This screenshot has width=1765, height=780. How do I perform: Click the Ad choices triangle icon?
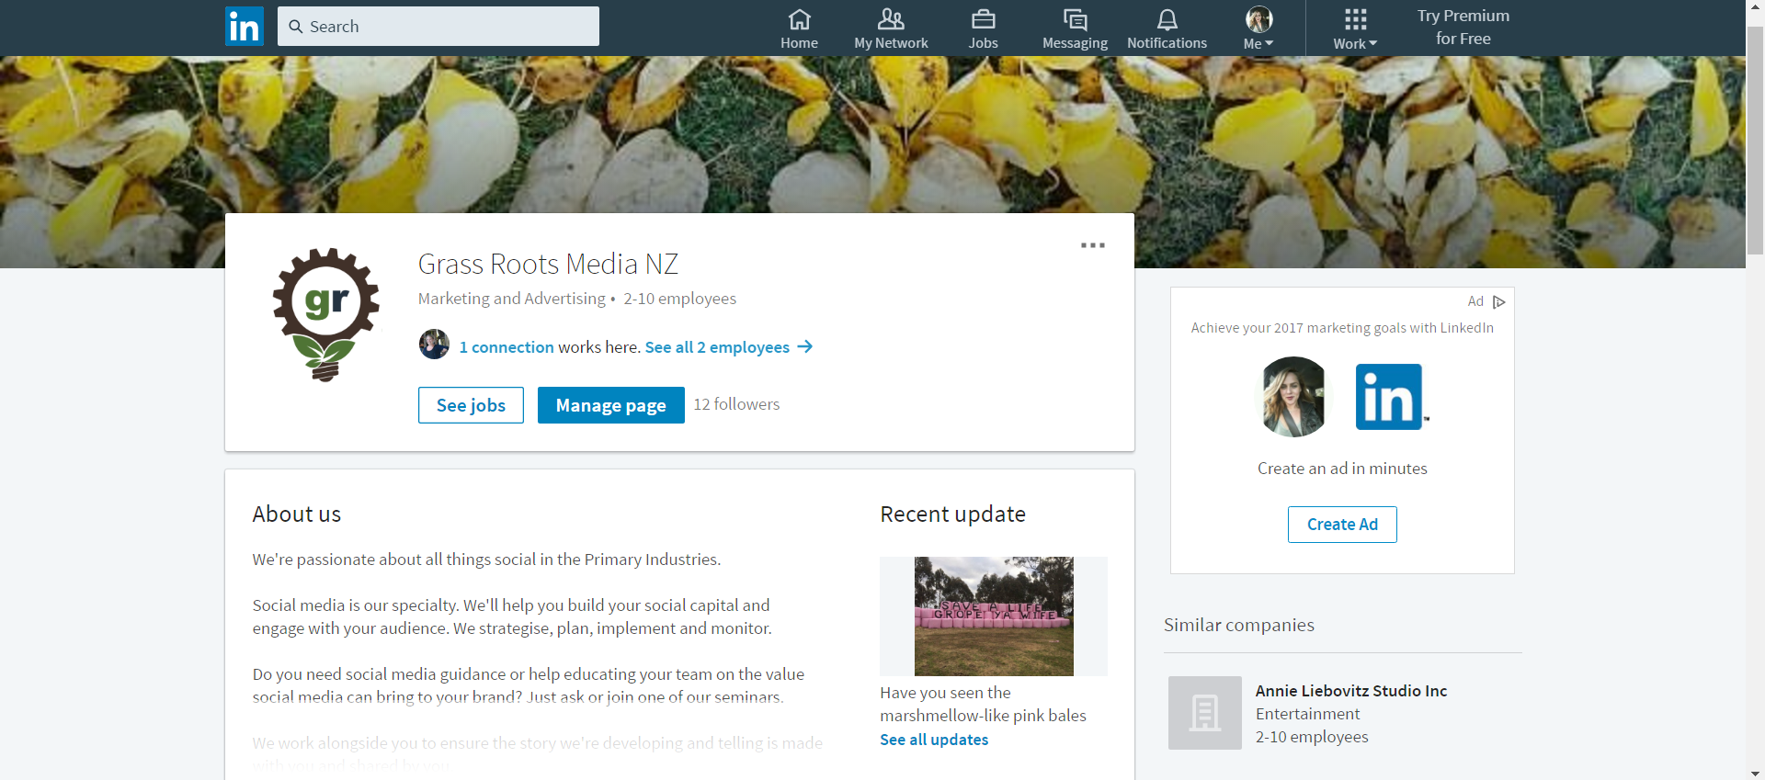pyautogui.click(x=1499, y=301)
